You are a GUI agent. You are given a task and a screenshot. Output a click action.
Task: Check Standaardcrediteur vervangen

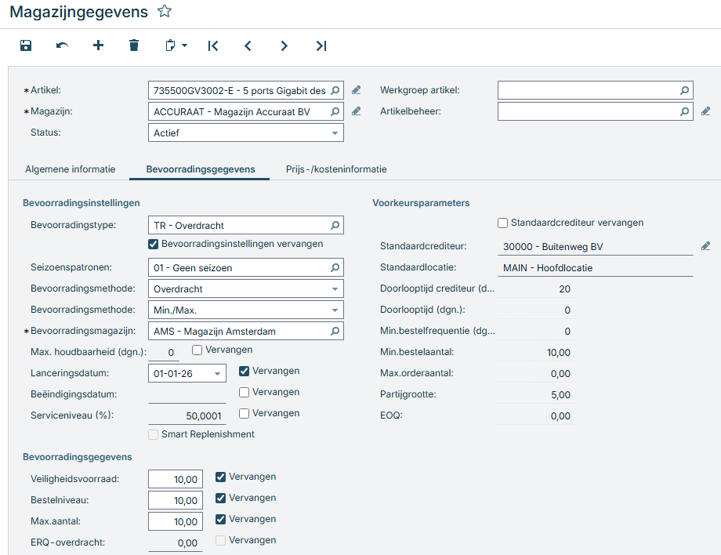point(502,223)
